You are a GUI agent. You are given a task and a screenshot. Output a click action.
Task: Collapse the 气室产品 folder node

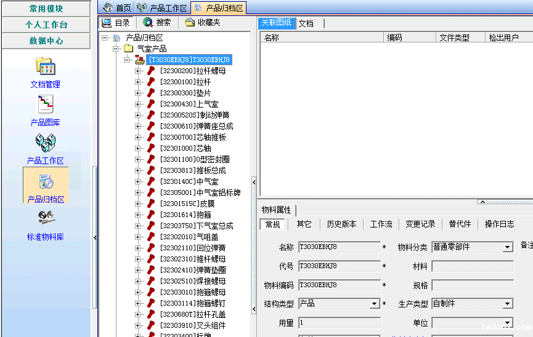coord(116,49)
